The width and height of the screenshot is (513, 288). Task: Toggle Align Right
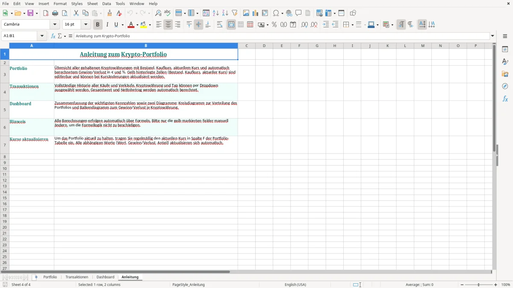[x=177, y=25]
